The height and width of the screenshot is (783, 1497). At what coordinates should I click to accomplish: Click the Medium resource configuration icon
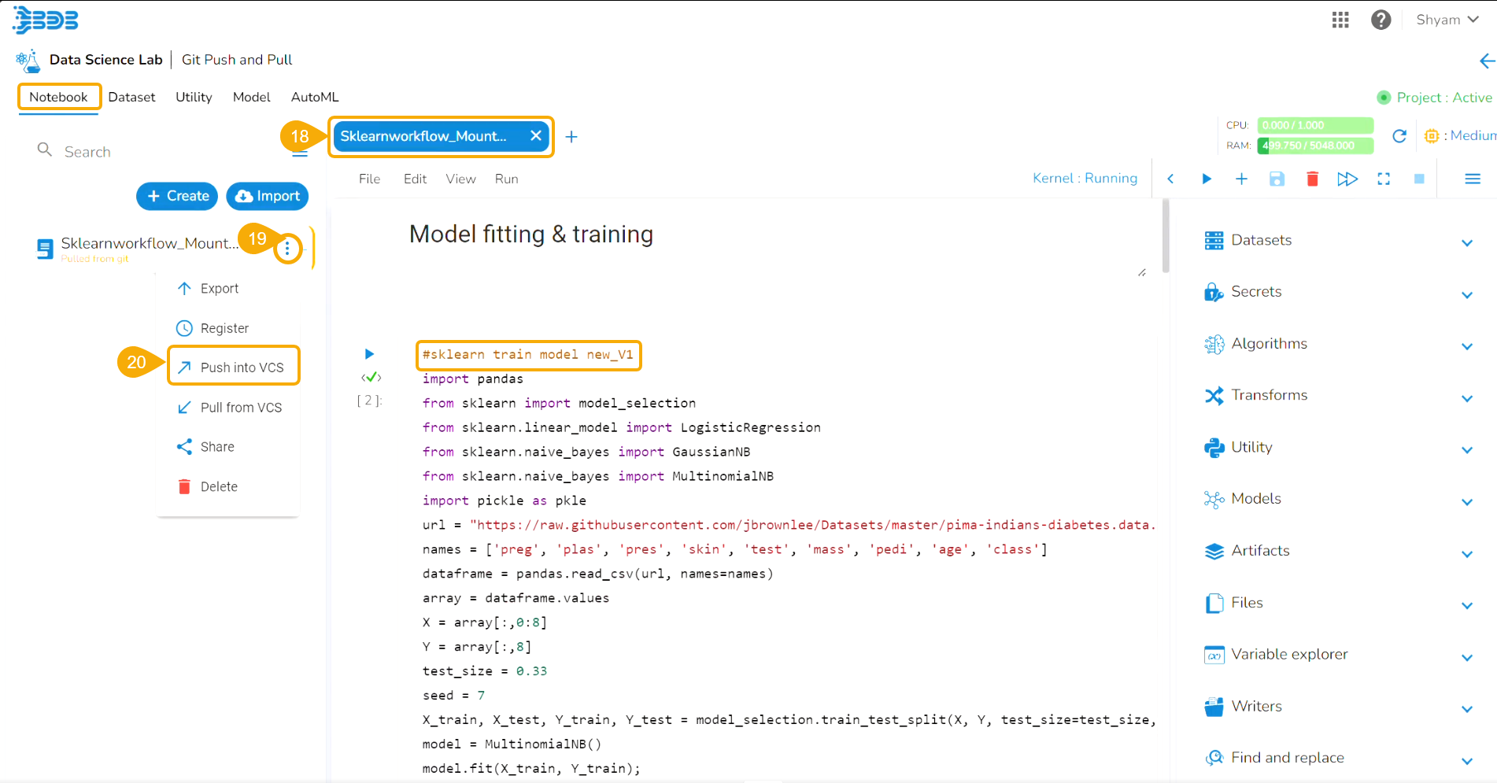pyautogui.click(x=1432, y=136)
